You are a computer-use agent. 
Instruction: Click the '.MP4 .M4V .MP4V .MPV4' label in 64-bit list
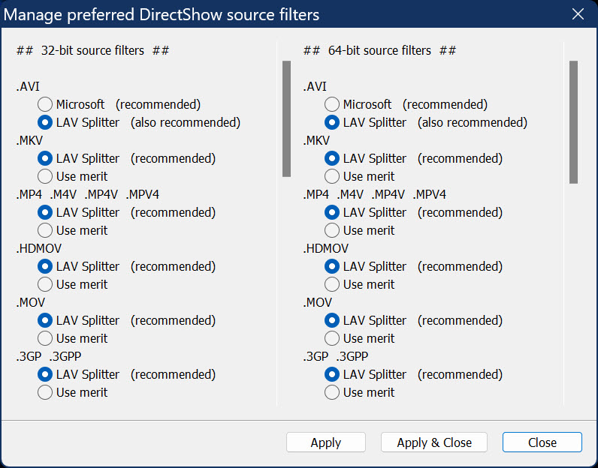375,194
